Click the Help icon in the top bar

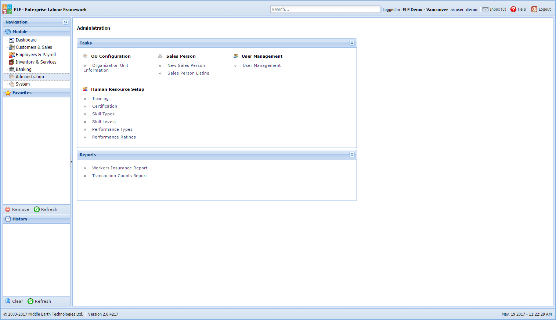pyautogui.click(x=513, y=9)
